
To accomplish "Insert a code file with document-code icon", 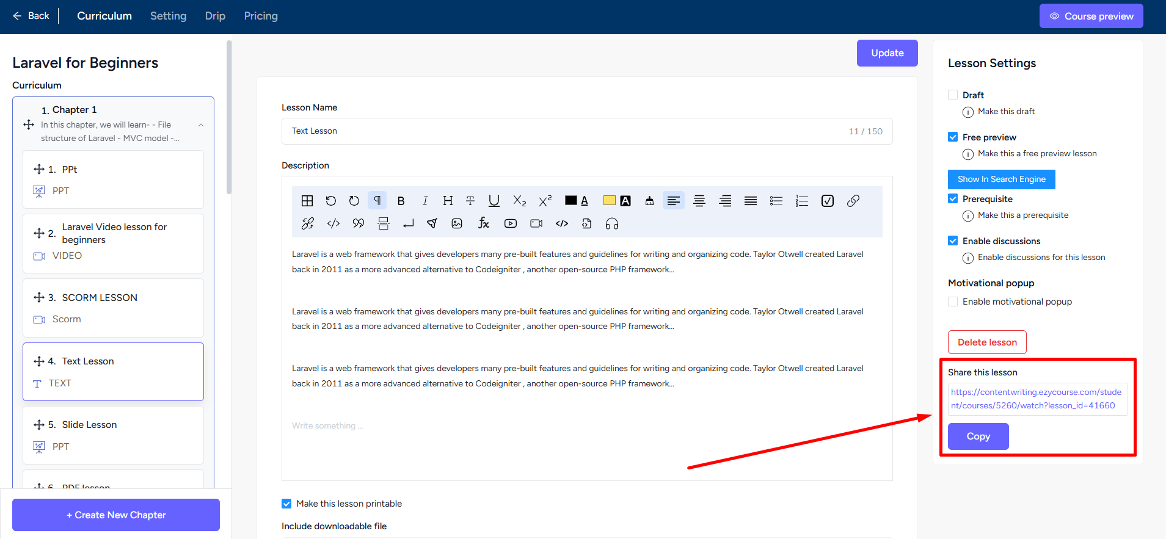I will coord(586,223).
